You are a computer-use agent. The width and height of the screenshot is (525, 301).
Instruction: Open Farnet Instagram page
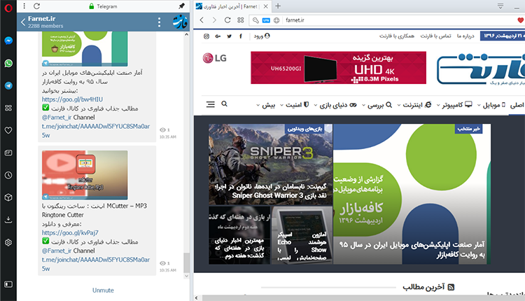coord(206,36)
